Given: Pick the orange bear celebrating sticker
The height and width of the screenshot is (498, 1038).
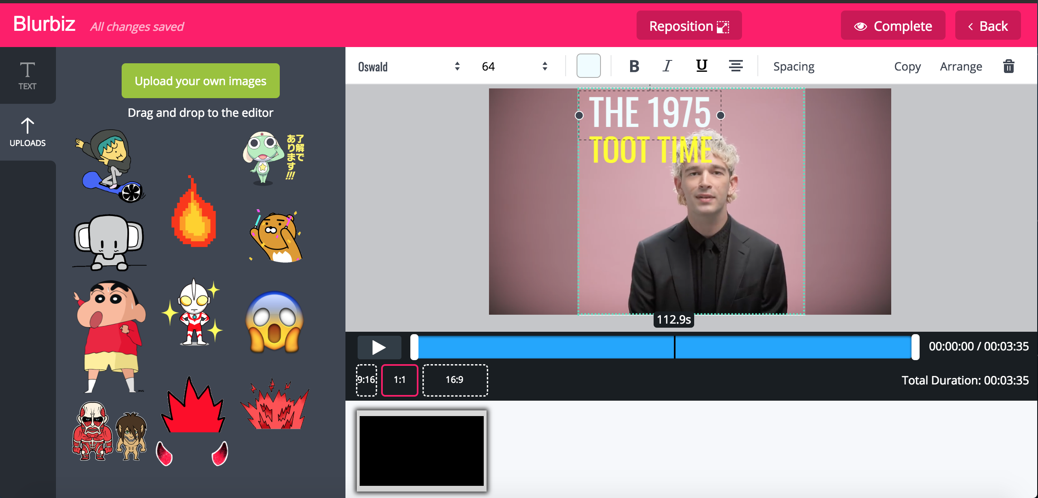Looking at the screenshot, I should [276, 236].
